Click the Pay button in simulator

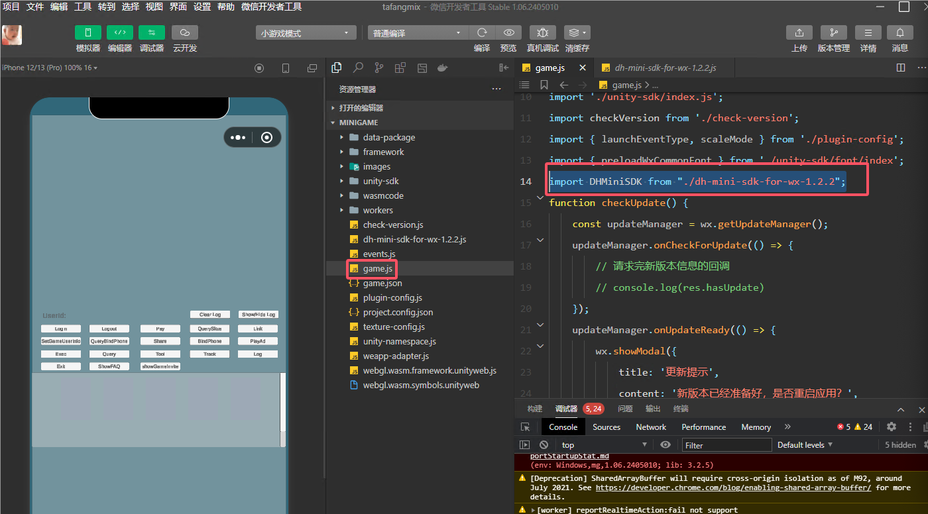tap(160, 329)
